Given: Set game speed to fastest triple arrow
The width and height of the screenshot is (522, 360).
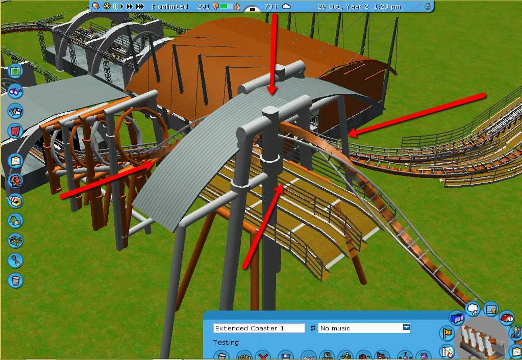Looking at the screenshot, I should pyautogui.click(x=140, y=7).
